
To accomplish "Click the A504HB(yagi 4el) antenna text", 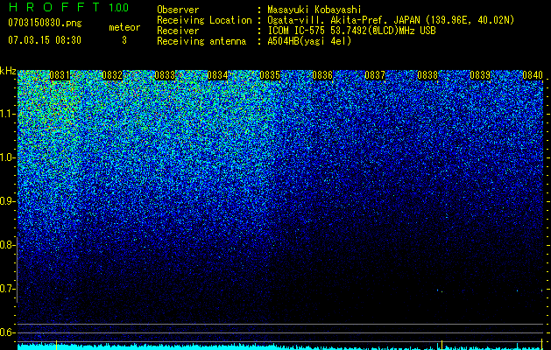I will point(309,41).
